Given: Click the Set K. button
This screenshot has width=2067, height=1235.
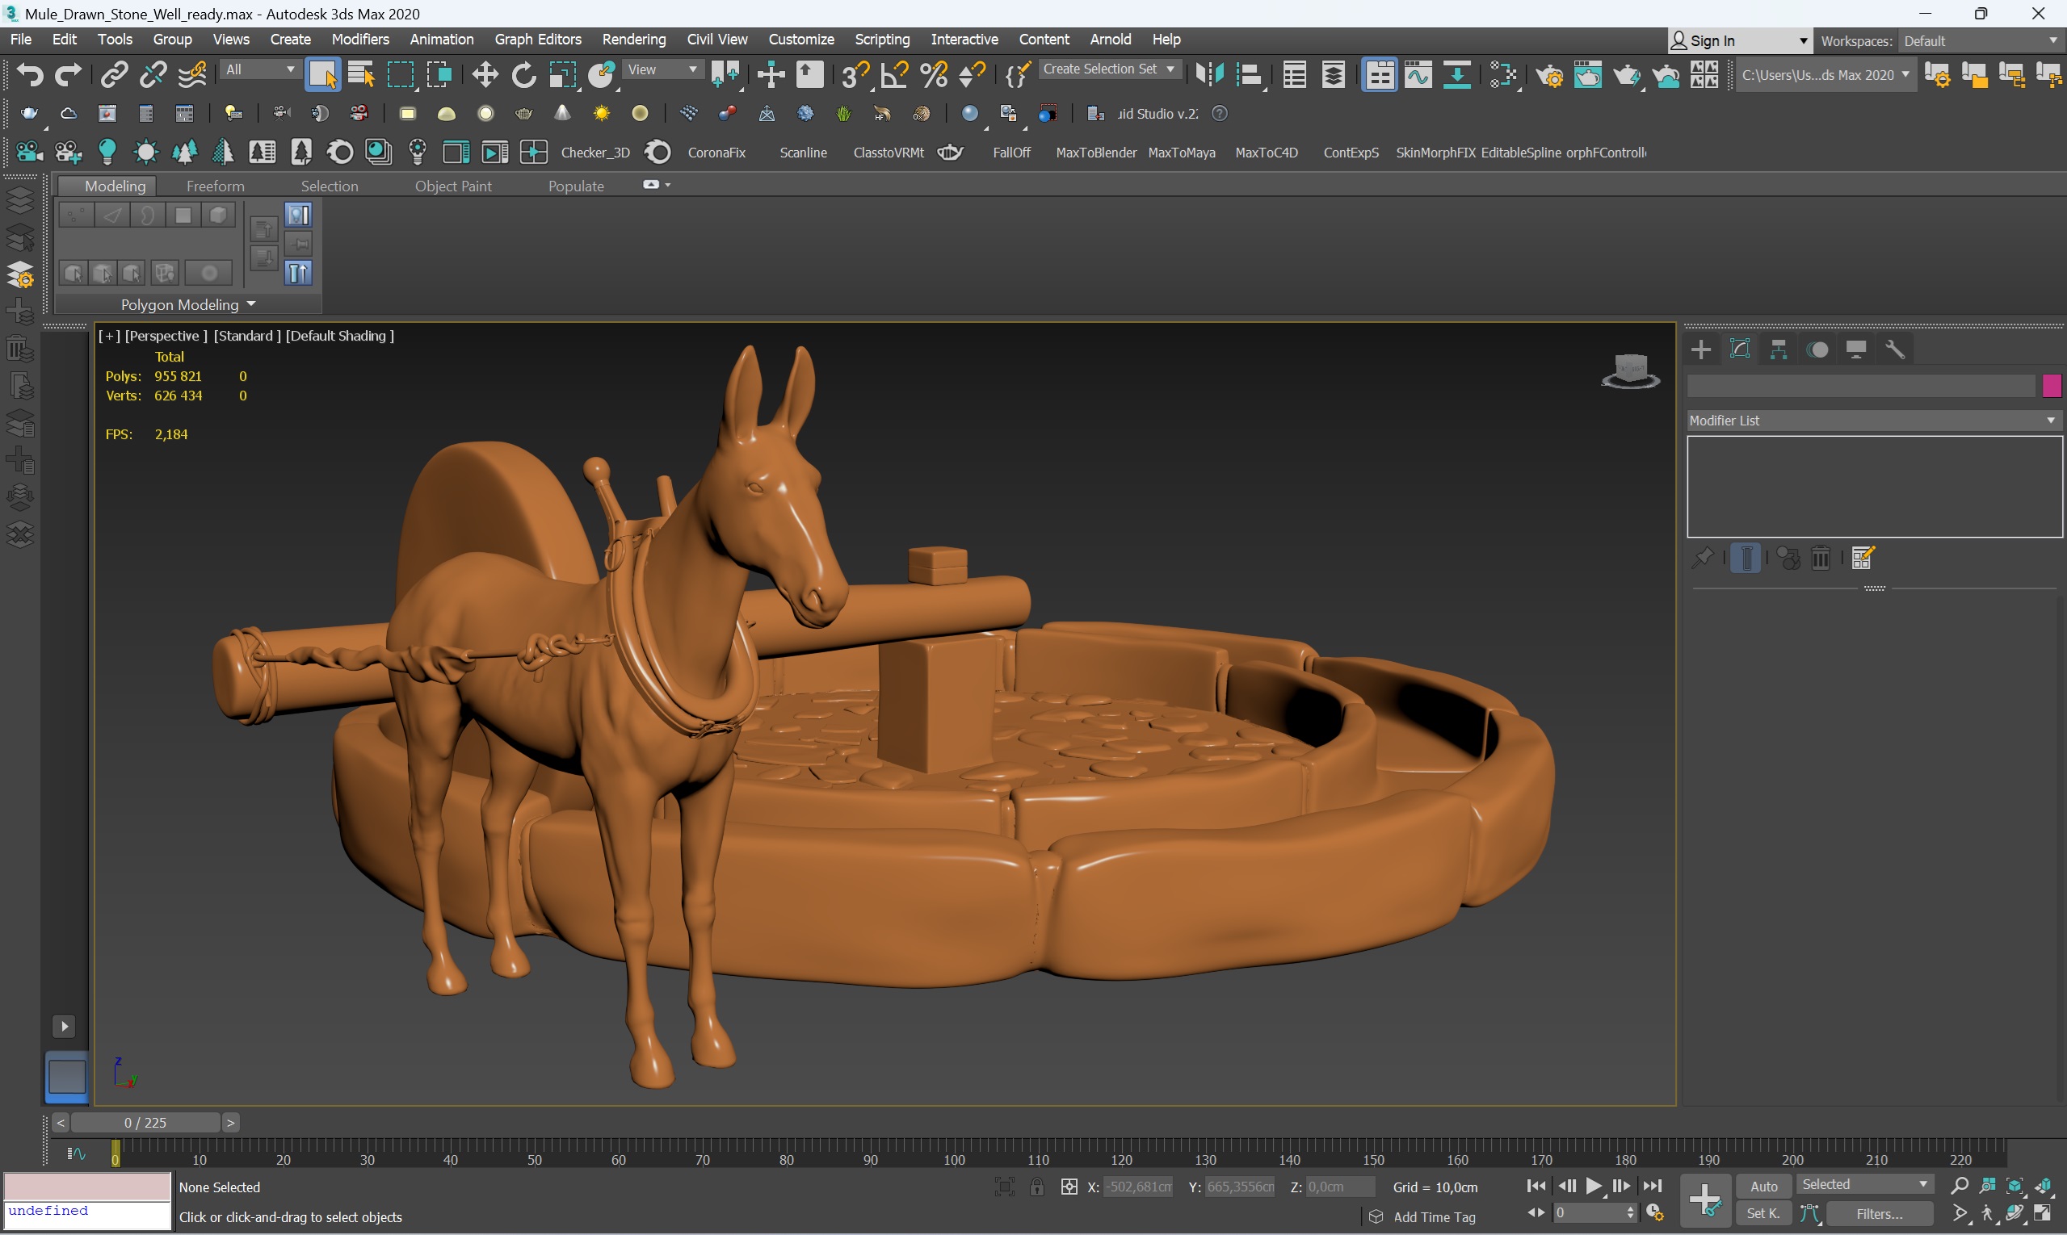Looking at the screenshot, I should [1763, 1213].
